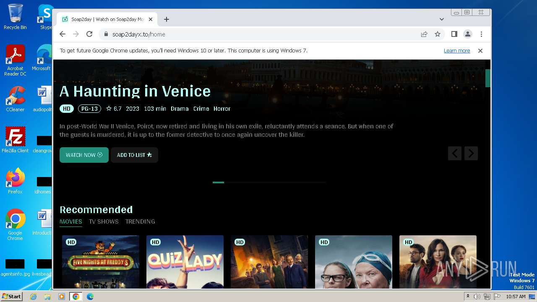Image resolution: width=537 pixels, height=302 pixels.
Task: Open the fifth poster with four people
Action: [x=438, y=262]
